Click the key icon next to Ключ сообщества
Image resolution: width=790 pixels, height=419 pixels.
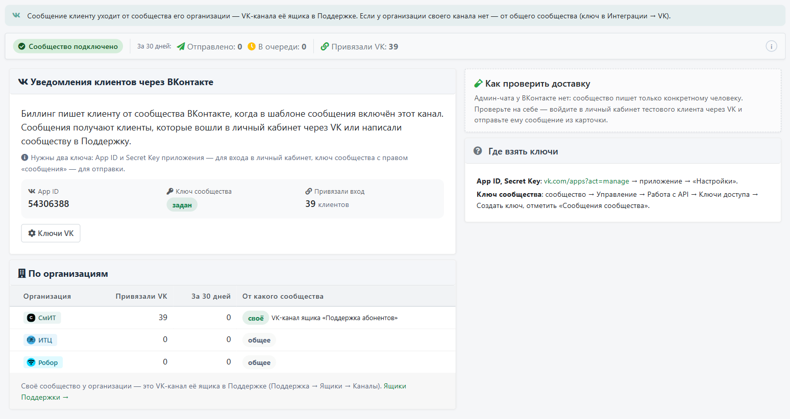[x=170, y=191]
